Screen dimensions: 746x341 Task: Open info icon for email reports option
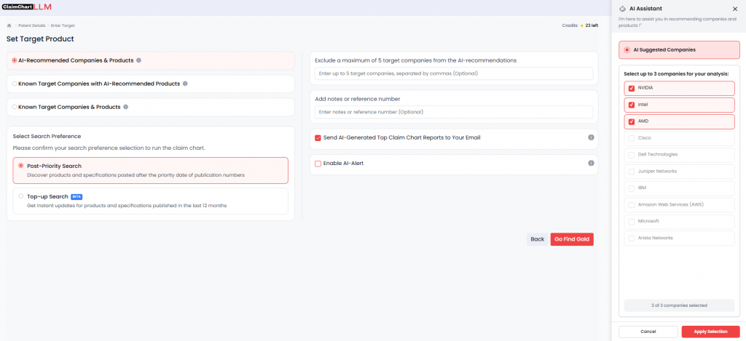pos(591,137)
